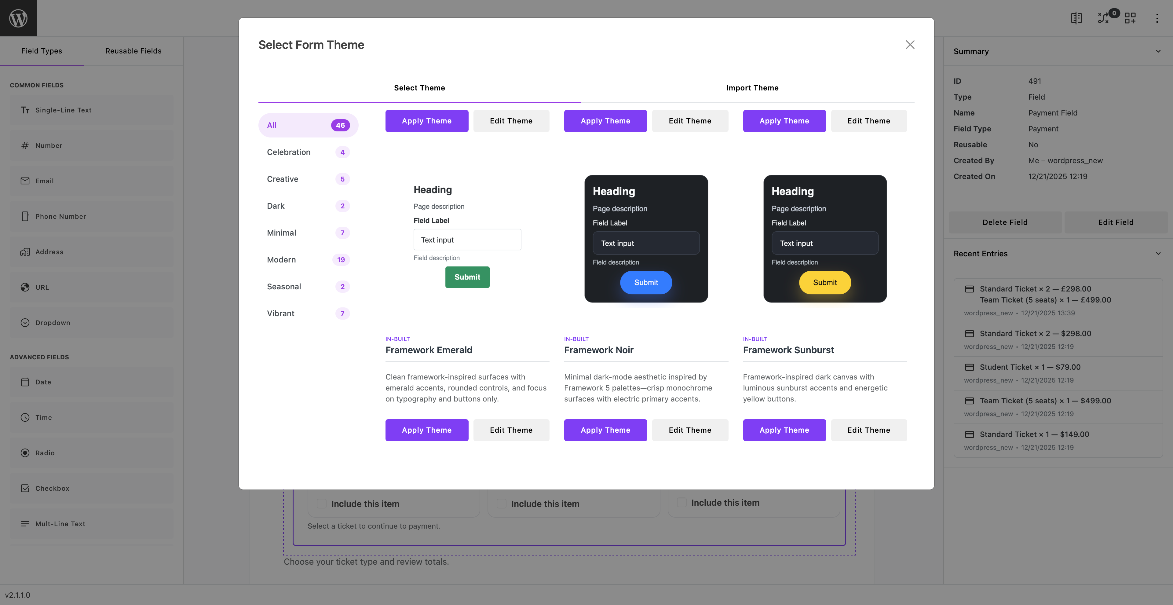Collapse the Summary panel

point(1158,51)
